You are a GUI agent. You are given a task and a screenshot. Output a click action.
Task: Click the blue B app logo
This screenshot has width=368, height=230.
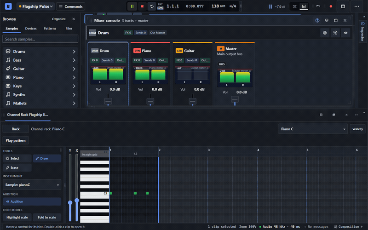pos(8,6)
